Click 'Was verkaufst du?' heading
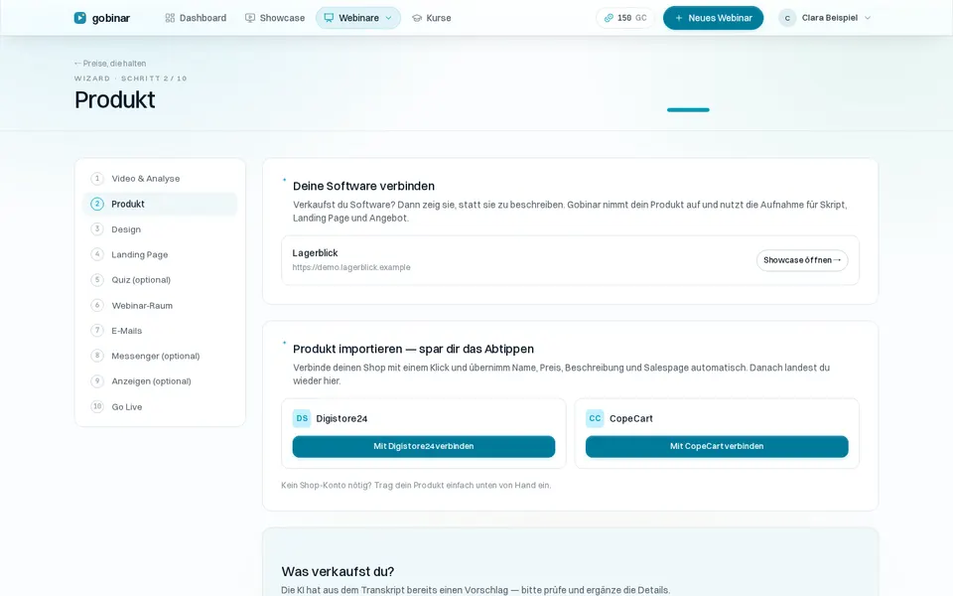Screen dimensions: 953x596 (338, 572)
